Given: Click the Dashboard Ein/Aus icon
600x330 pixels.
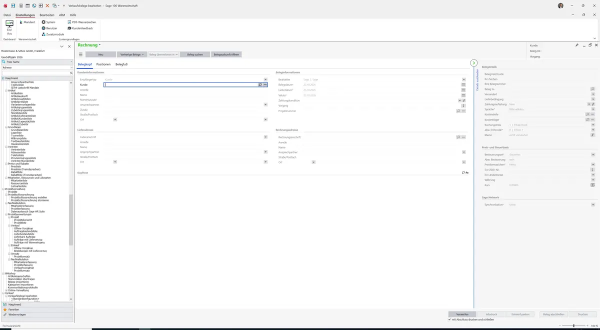Looking at the screenshot, I should 9,27.
